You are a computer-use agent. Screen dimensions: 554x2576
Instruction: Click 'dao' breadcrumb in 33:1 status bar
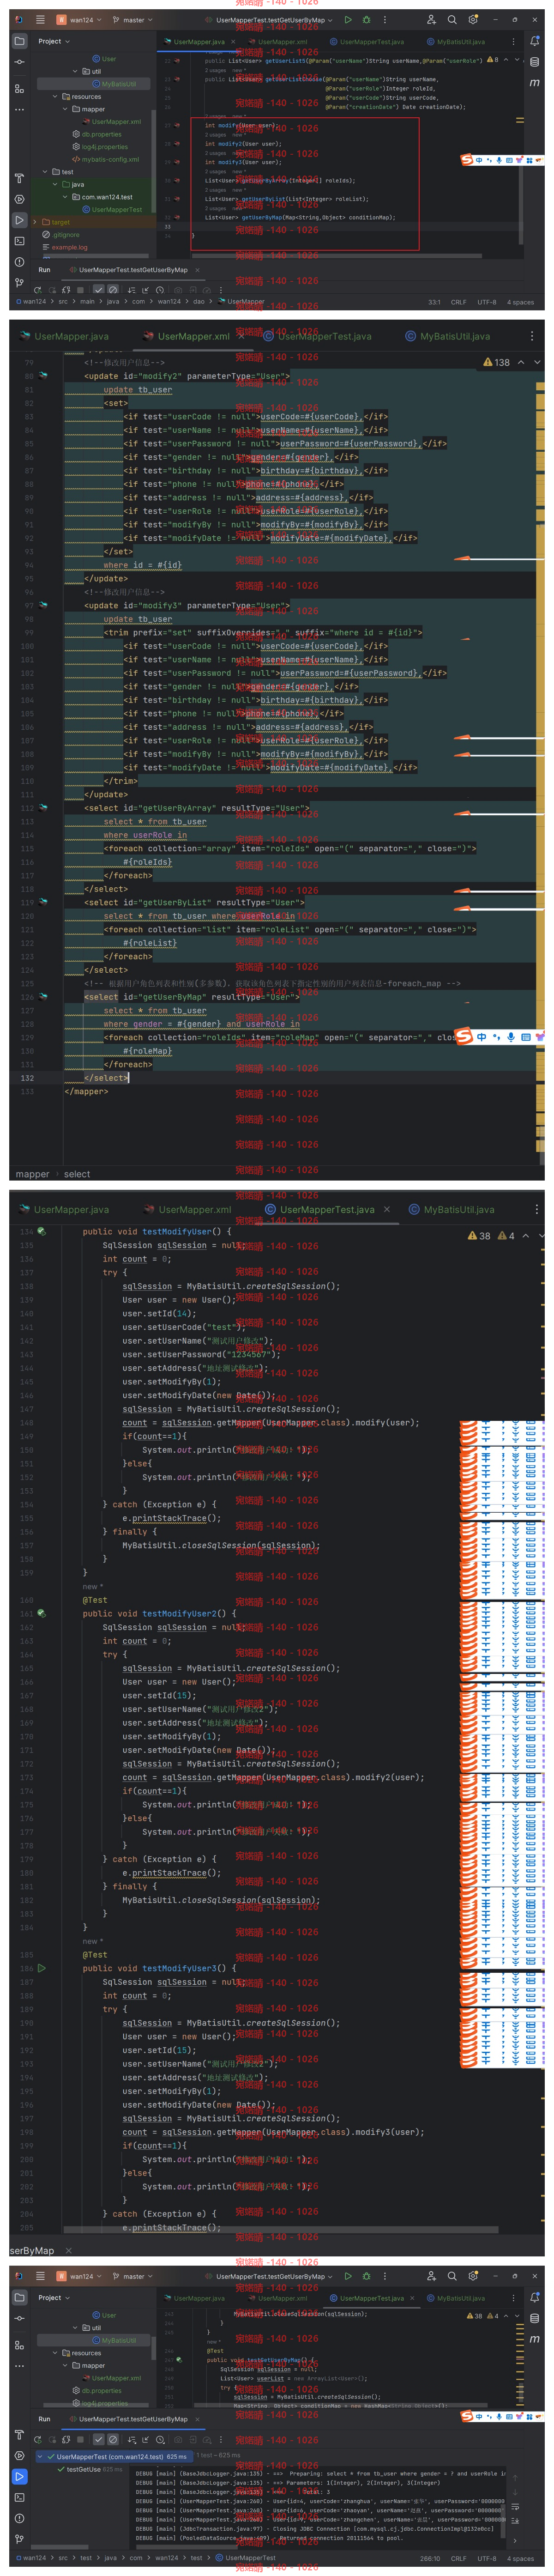(199, 301)
